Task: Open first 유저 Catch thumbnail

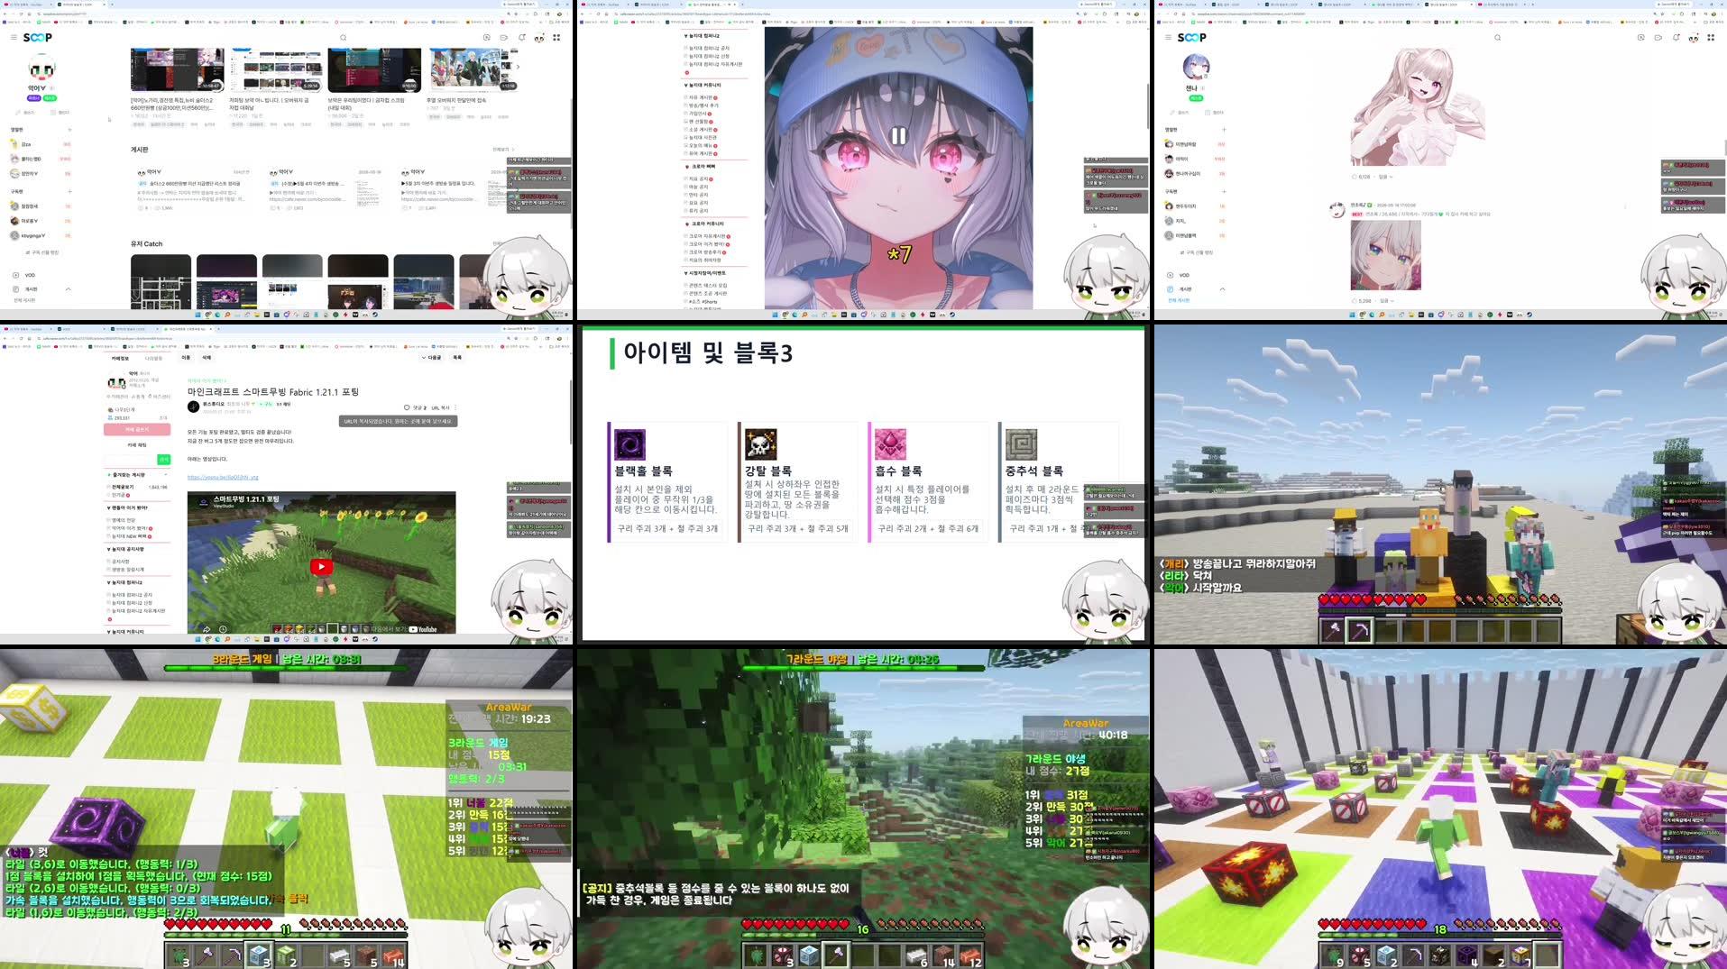Action: pos(161,281)
